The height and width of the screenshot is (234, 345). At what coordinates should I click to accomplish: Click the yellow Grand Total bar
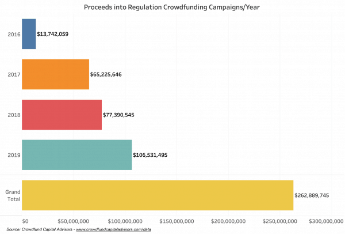[x=157, y=195]
